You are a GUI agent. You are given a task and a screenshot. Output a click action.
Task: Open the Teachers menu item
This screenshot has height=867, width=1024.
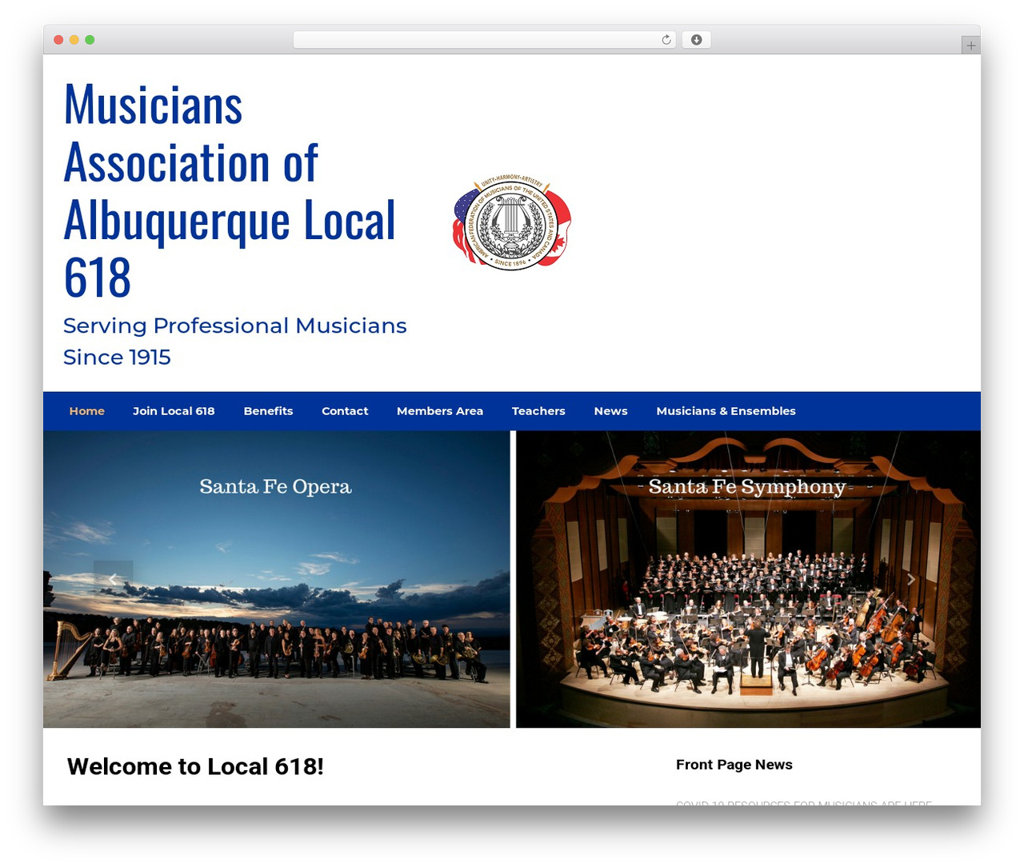tap(538, 411)
